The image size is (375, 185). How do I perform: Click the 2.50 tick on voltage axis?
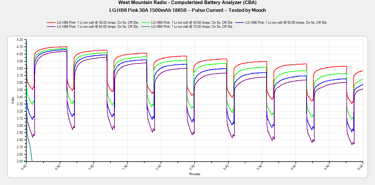click(20, 161)
